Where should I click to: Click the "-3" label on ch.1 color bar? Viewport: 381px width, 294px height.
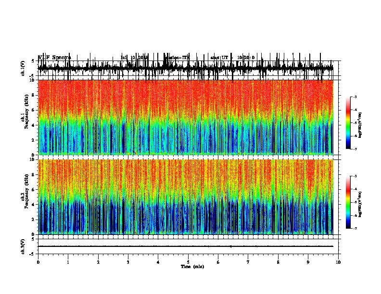pos(355,97)
